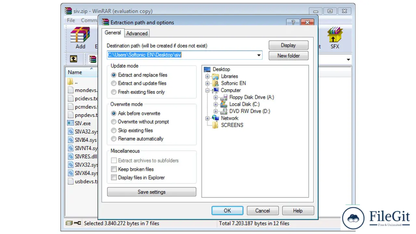Expand the Network tree node
The width and height of the screenshot is (416, 234).
tap(207, 118)
